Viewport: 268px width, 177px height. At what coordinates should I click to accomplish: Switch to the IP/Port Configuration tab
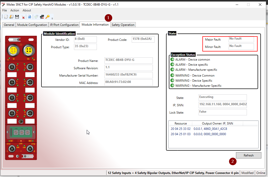[64, 25]
